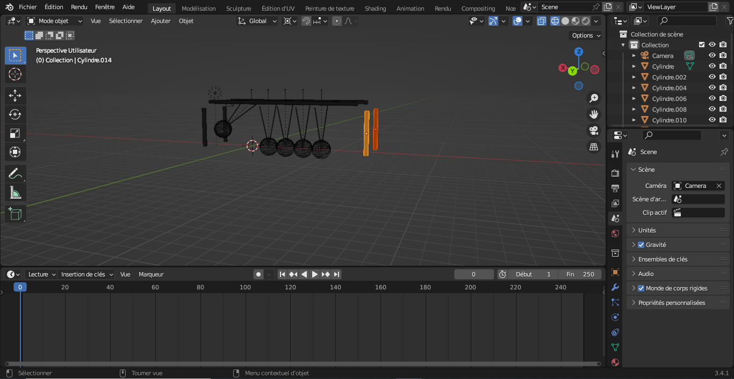Click frame 100 on the timeline ruler
Screen dimensions: 734x379
coord(245,287)
